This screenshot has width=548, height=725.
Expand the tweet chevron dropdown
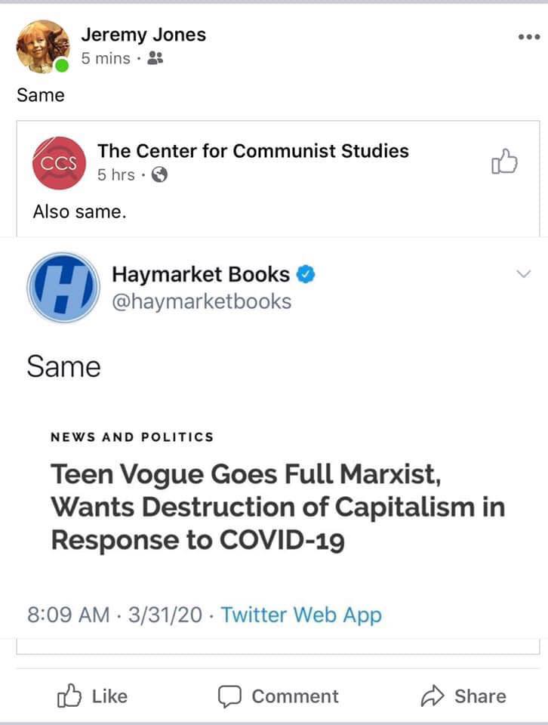pyautogui.click(x=524, y=273)
